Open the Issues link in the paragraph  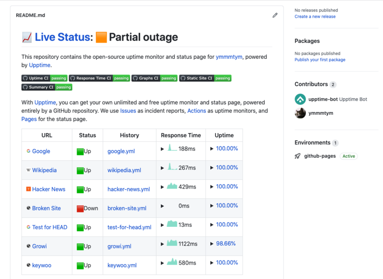coord(128,111)
